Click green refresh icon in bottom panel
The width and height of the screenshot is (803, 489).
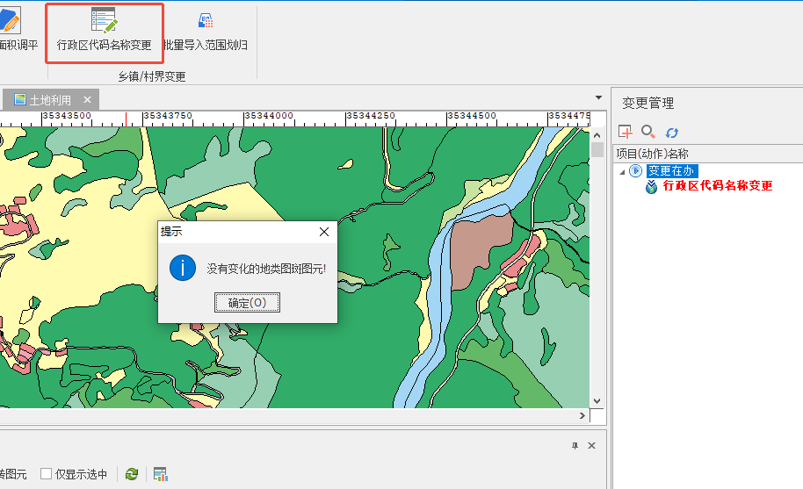pos(132,474)
